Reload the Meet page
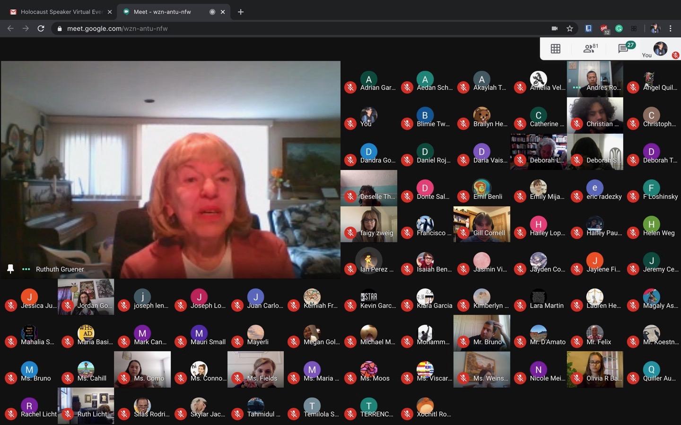The height and width of the screenshot is (425, 681). 41,28
